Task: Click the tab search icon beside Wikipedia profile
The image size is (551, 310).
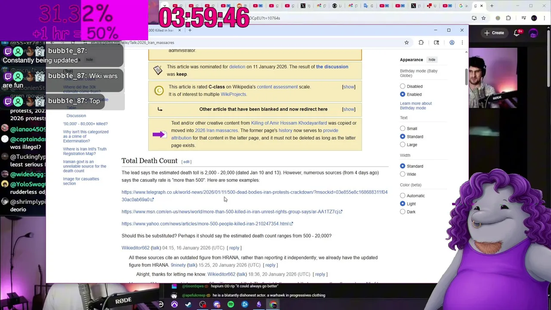Action: click(x=436, y=43)
